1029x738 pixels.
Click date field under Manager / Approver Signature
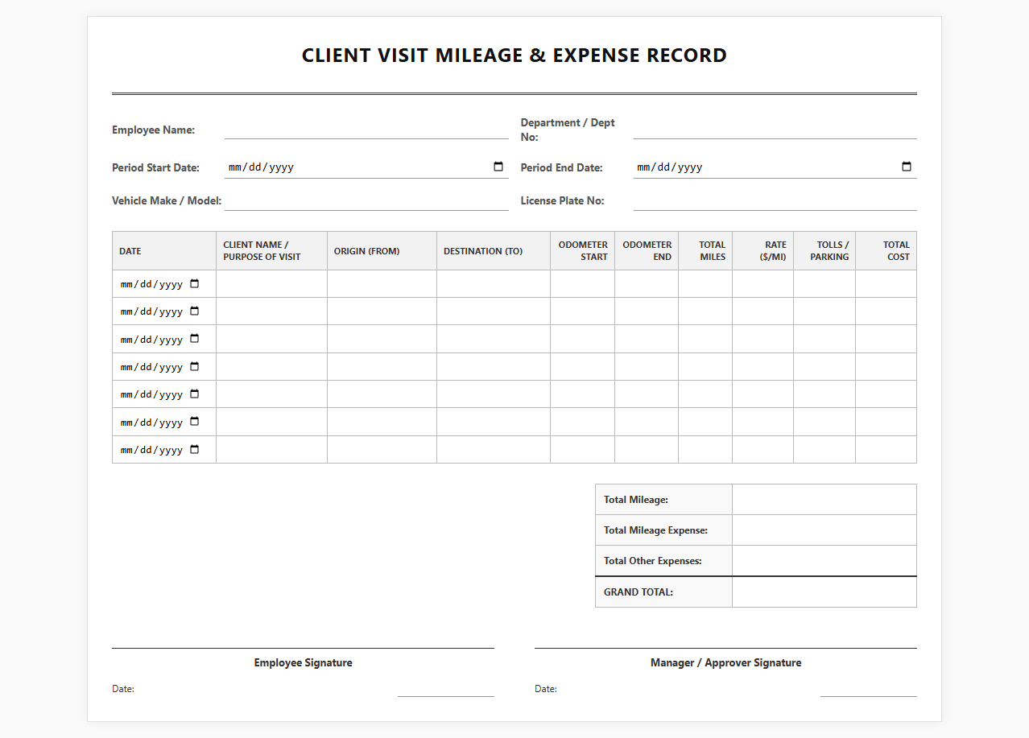[x=868, y=689]
